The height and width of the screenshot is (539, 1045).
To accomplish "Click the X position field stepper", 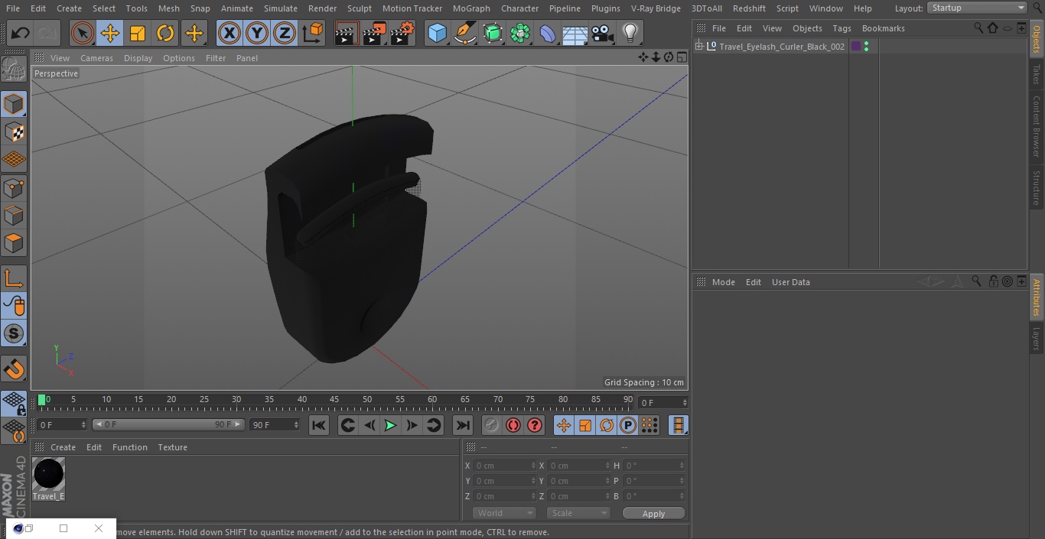I will click(533, 466).
